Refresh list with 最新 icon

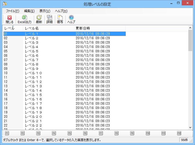tap(39, 19)
